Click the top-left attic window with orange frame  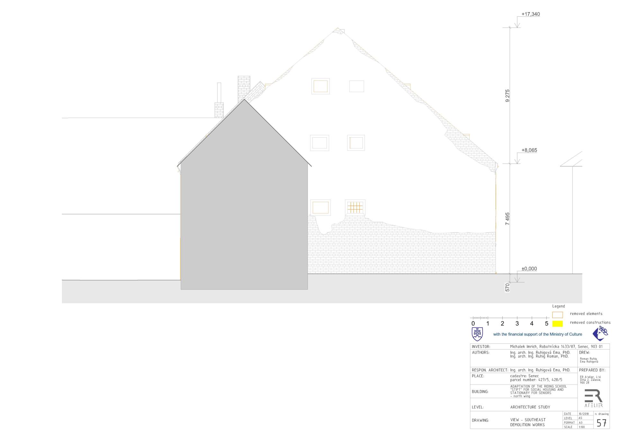320,86
